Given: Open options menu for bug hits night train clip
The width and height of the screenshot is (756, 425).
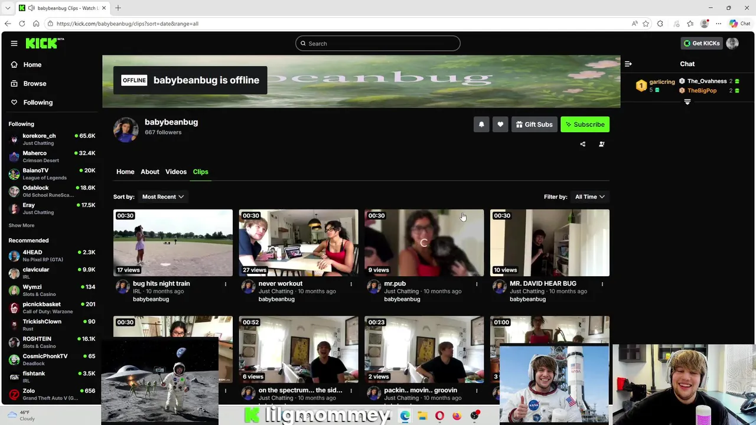Looking at the screenshot, I should pyautogui.click(x=225, y=284).
